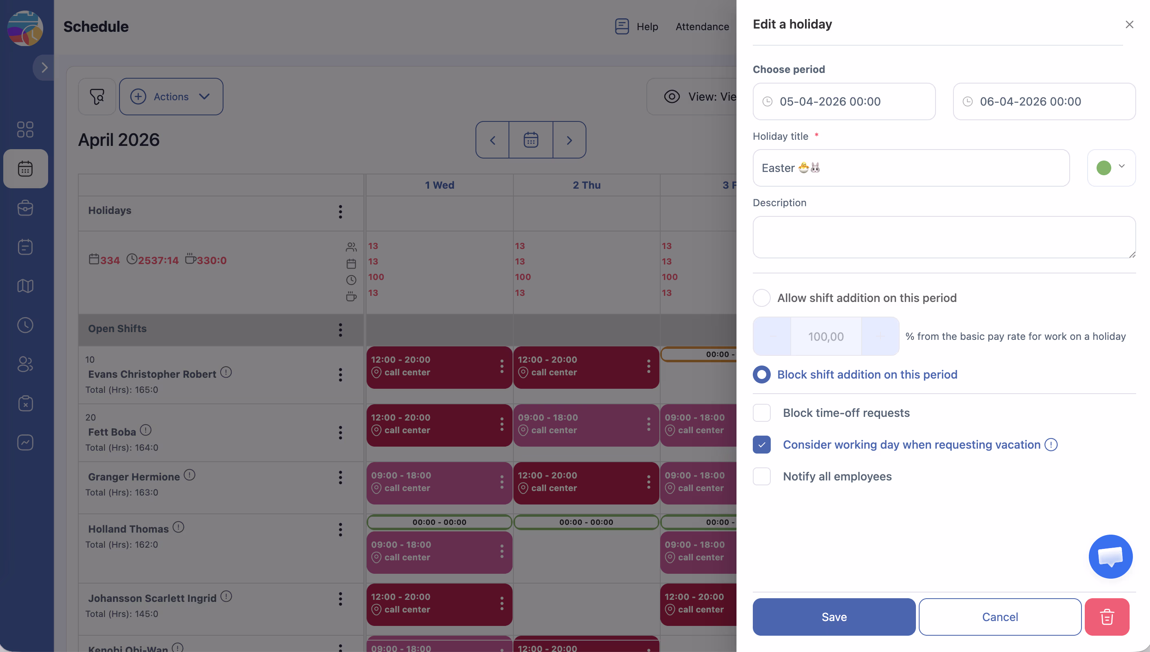
Task: Open the Help menu item
Action: pyautogui.click(x=637, y=27)
